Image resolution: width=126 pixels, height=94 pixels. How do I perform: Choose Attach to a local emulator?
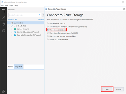(48, 39)
